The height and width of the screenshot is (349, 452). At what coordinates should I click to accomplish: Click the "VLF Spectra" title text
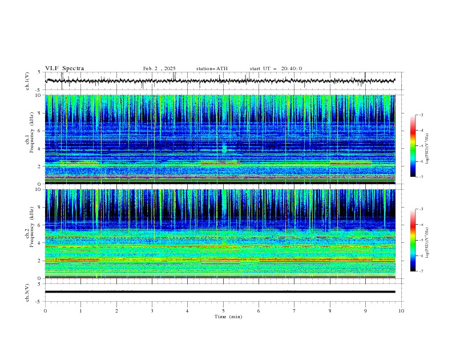[x=64, y=68]
